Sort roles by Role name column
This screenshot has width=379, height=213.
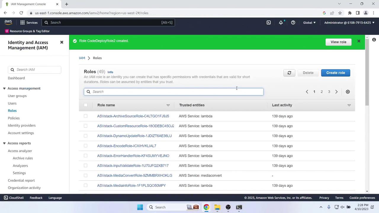click(168, 105)
